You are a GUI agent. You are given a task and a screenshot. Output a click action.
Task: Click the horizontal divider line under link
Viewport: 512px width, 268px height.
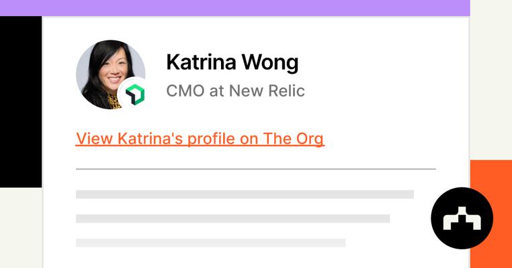pyautogui.click(x=255, y=169)
